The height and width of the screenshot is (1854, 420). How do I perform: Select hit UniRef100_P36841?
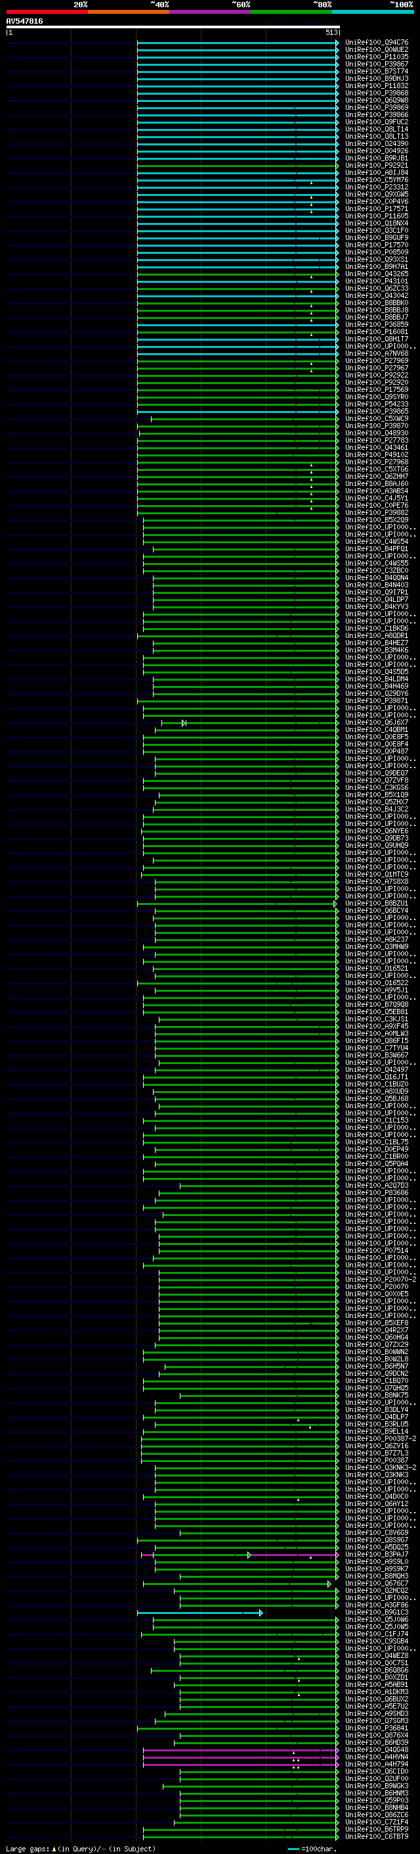[376, 1727]
